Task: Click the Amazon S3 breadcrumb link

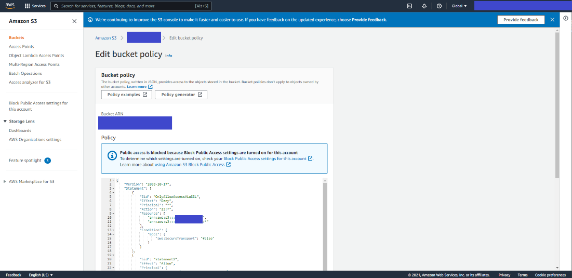Action: (106, 38)
